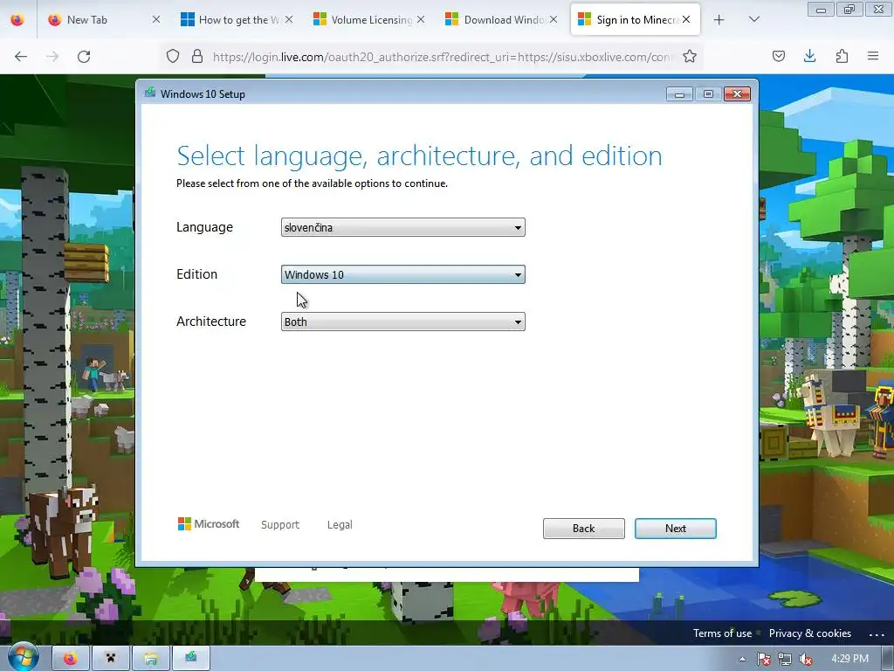
Task: Open the Firefox hamburger menu
Action: coord(873,56)
